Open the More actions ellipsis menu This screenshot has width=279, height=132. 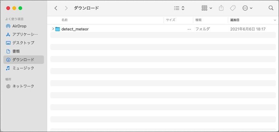(247, 8)
